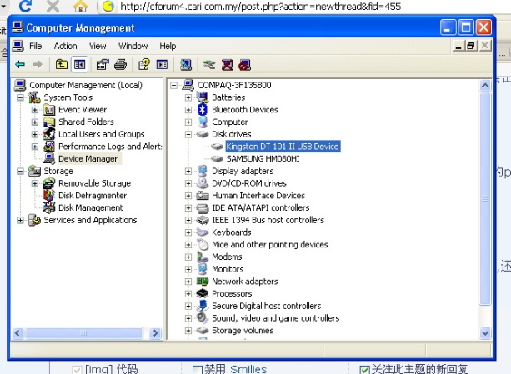
Task: Select Device Manager in the tree
Action: click(x=88, y=159)
